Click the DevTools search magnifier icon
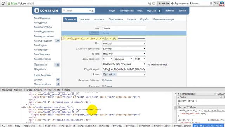The image size is (225, 127). [x=3, y=126]
